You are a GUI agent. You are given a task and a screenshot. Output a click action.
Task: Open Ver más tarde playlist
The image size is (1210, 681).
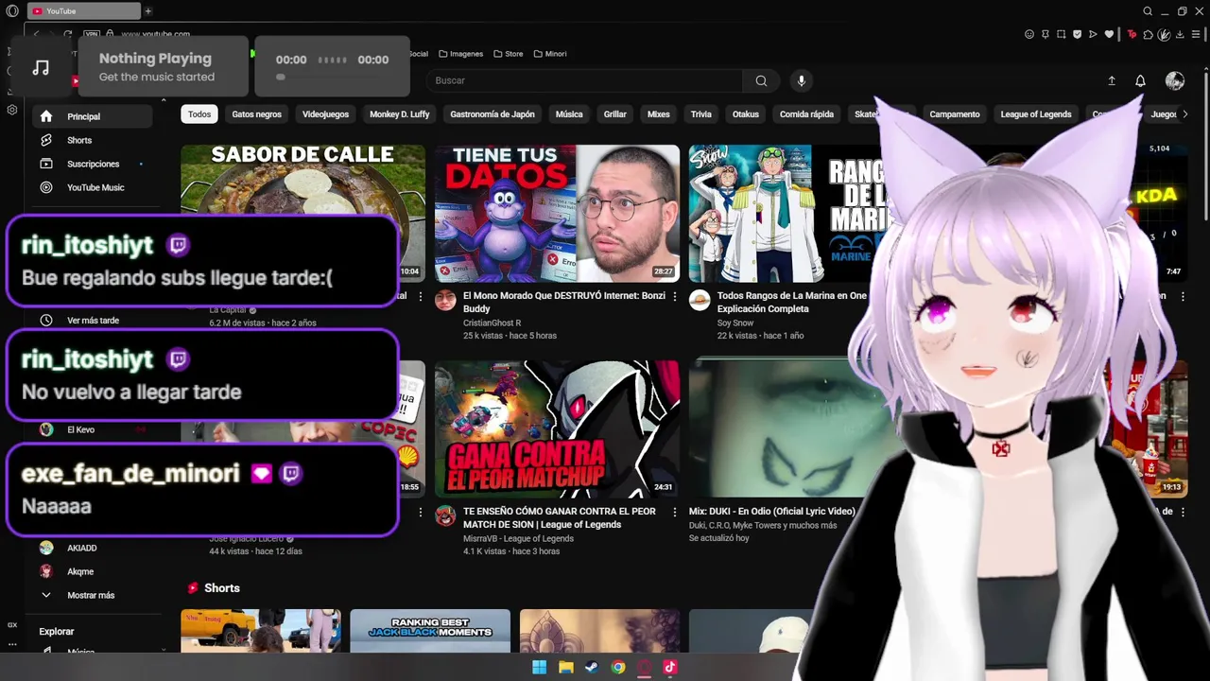pos(93,321)
